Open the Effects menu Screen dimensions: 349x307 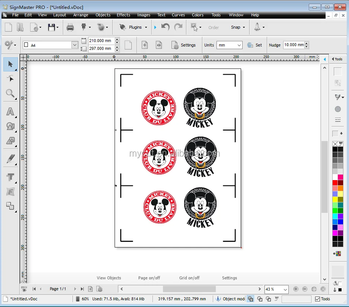[124, 15]
